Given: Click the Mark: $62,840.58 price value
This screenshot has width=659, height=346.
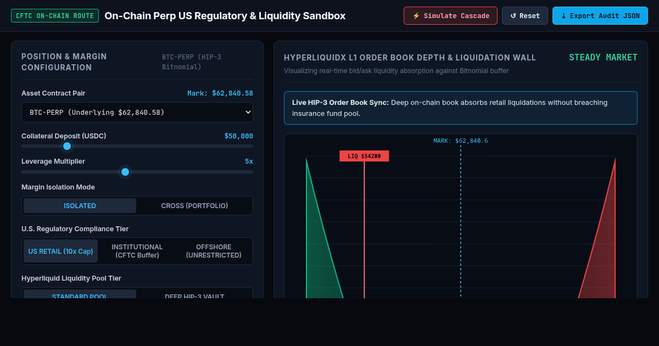Looking at the screenshot, I should pyautogui.click(x=220, y=93).
